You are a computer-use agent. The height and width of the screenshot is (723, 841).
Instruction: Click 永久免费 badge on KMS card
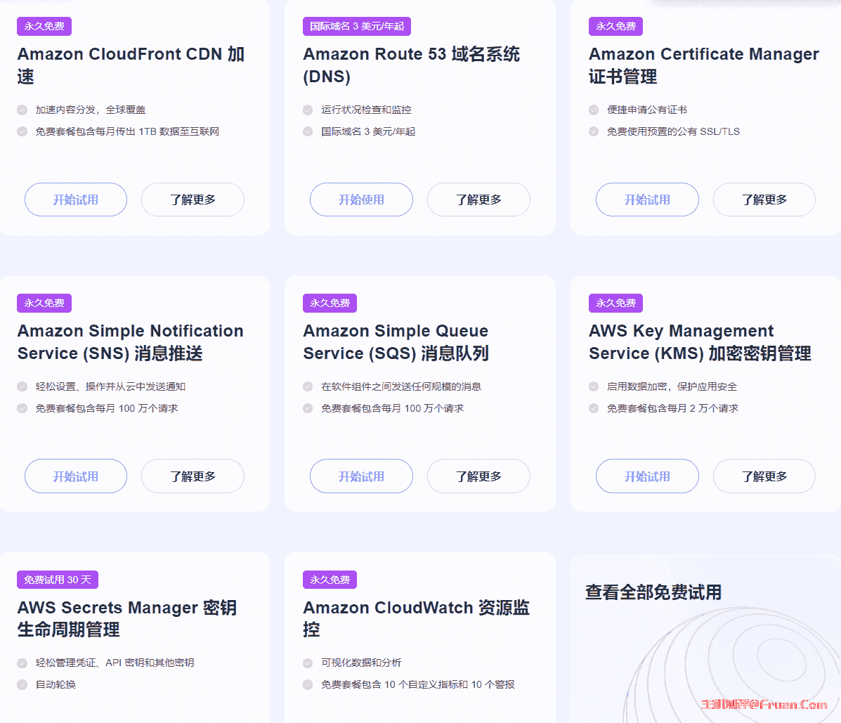615,303
